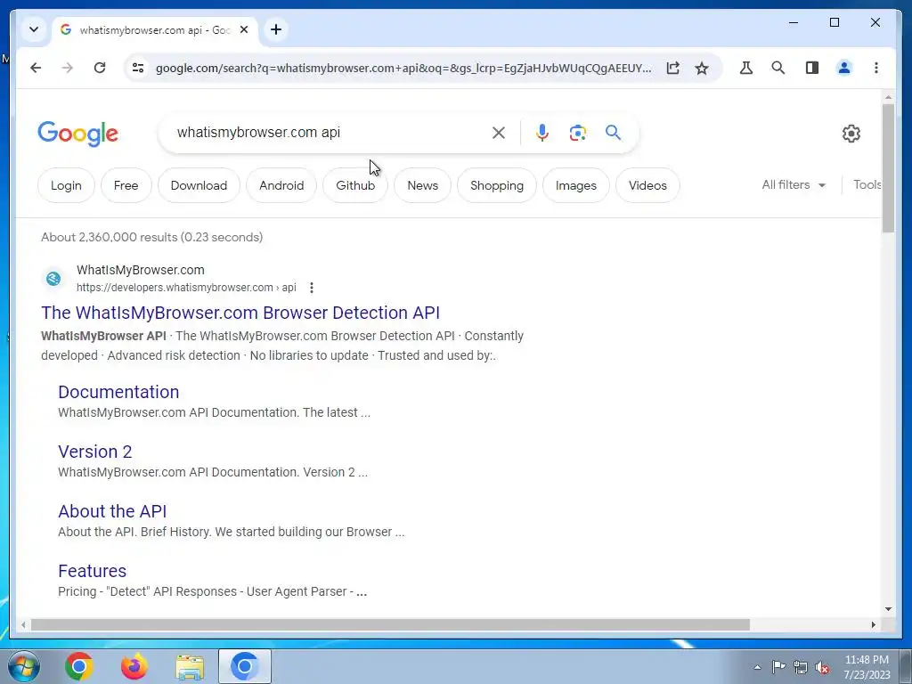View site information icon in address bar
The width and height of the screenshot is (912, 684).
[x=138, y=68]
